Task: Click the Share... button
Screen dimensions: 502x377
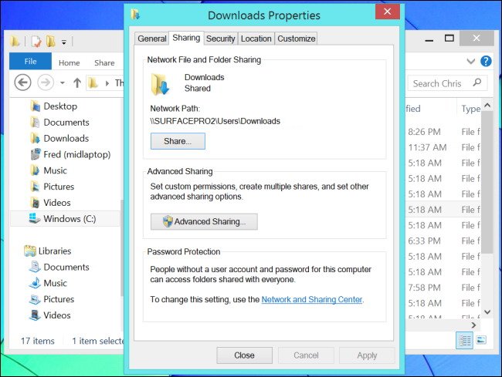Action: [x=178, y=141]
